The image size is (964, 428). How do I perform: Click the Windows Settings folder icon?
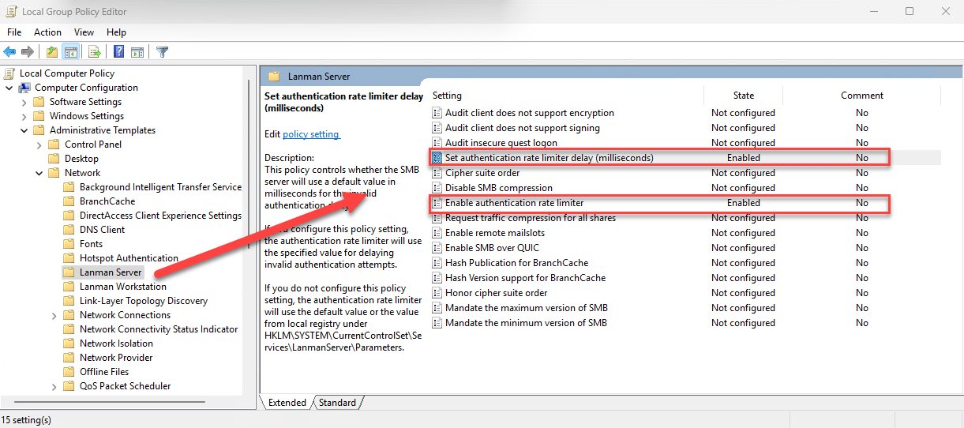click(39, 116)
